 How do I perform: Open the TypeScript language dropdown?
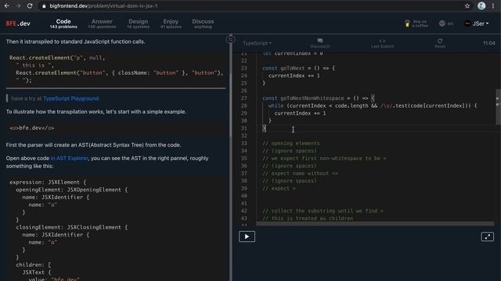coord(257,43)
